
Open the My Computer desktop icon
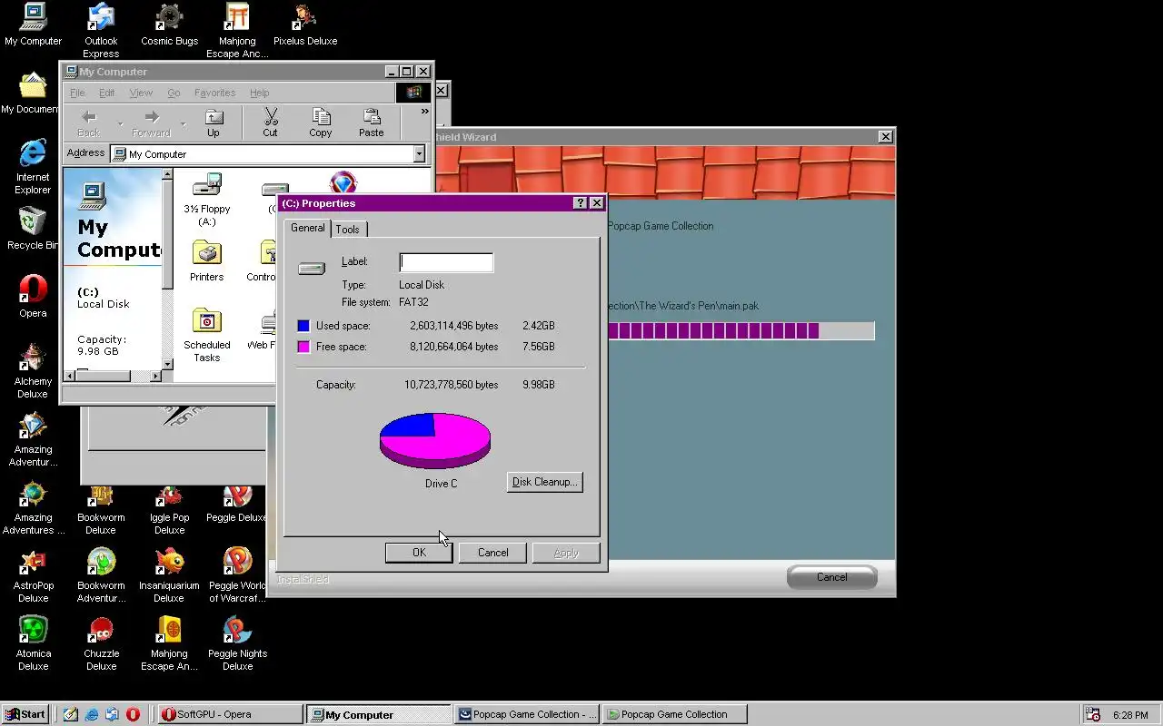click(x=33, y=25)
